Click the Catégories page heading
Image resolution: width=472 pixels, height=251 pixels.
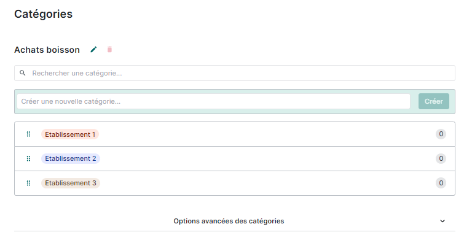[x=43, y=14]
